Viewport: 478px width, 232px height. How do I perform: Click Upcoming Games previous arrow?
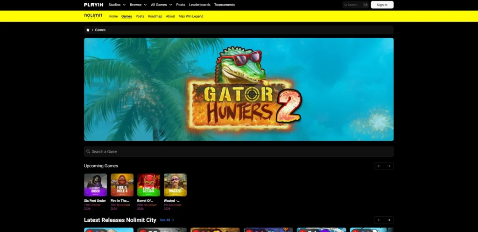pos(379,166)
